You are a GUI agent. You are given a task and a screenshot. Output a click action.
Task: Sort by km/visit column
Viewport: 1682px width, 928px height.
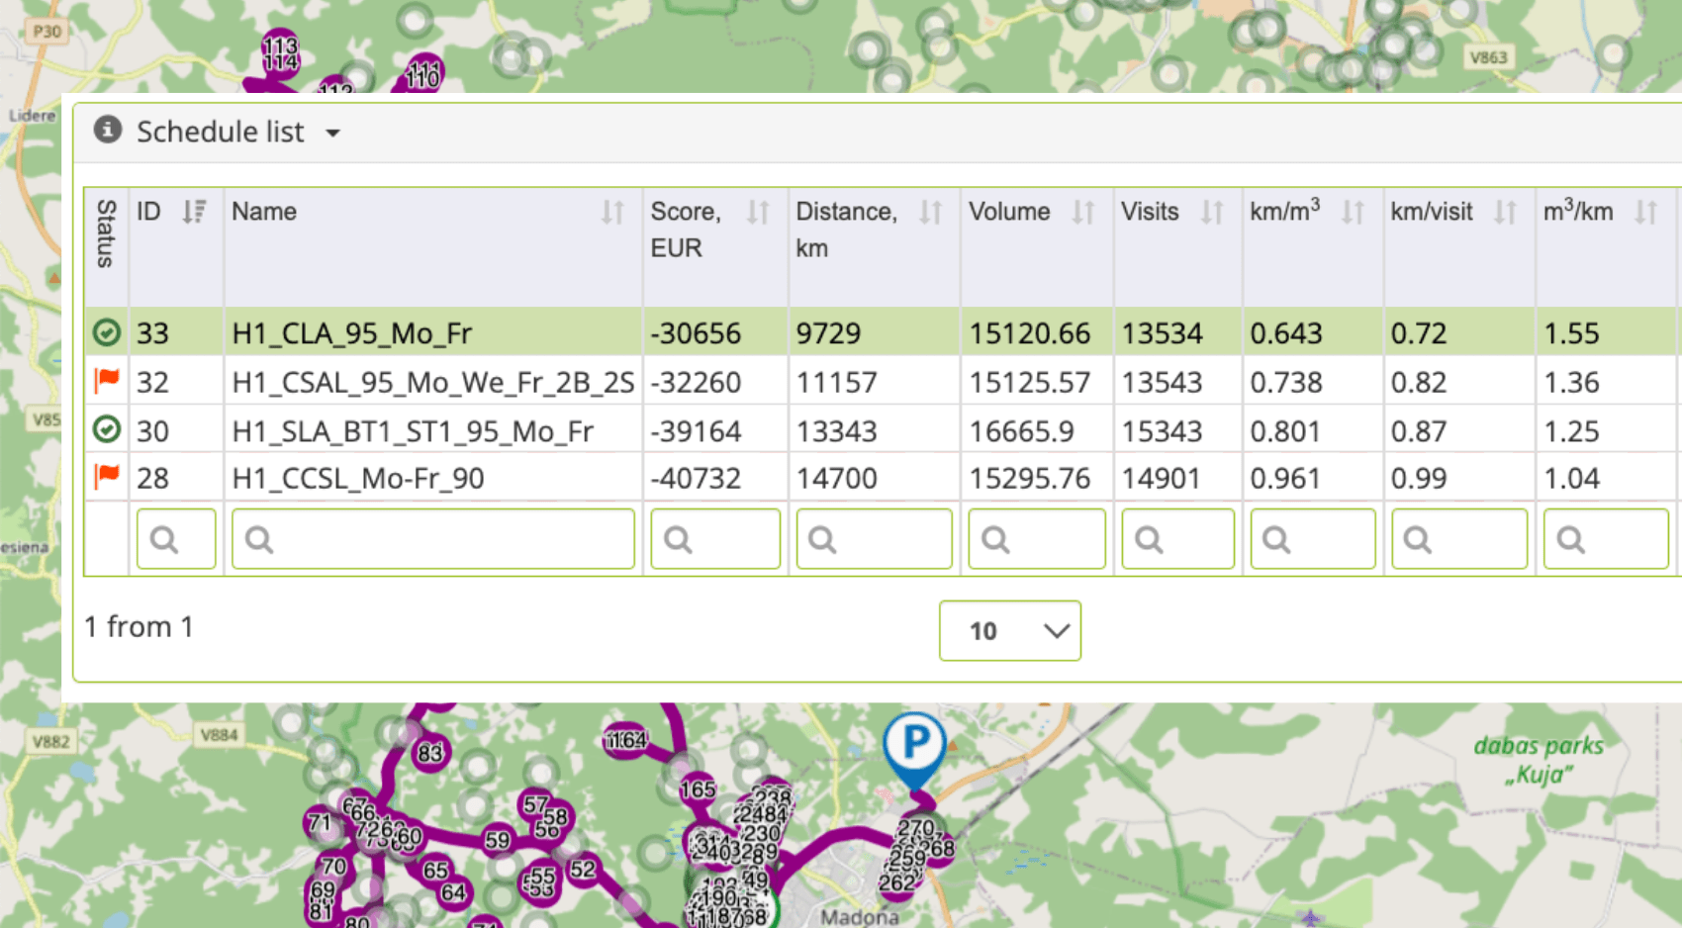pos(1506,212)
